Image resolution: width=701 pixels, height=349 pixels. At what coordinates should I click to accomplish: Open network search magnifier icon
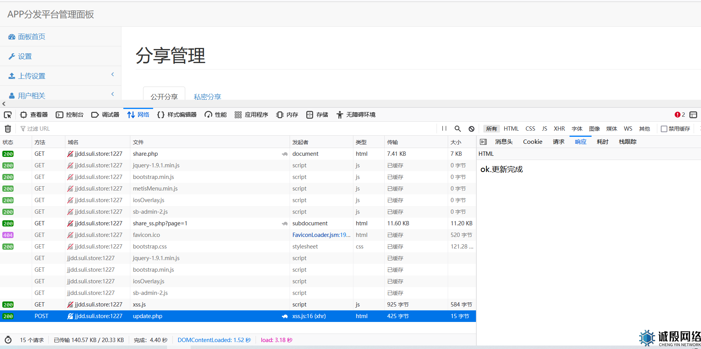(458, 129)
